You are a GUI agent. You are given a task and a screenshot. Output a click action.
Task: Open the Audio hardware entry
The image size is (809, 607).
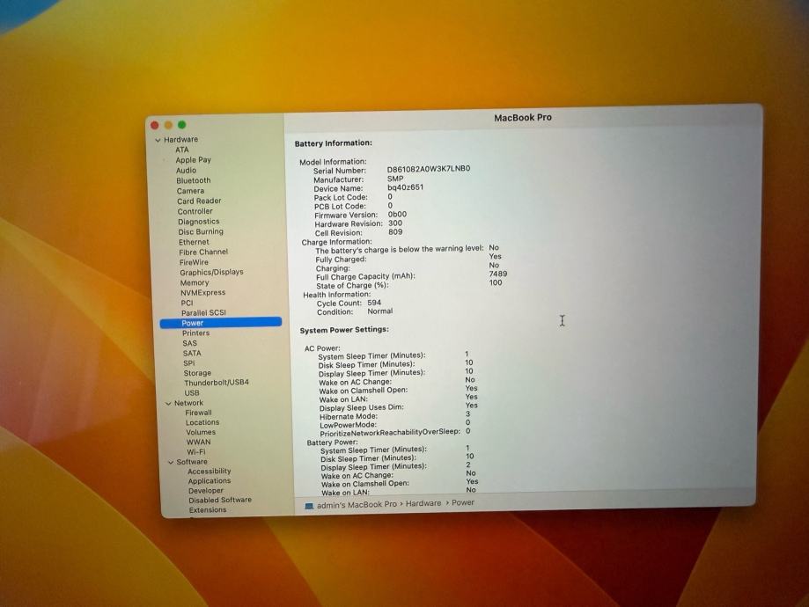(186, 170)
